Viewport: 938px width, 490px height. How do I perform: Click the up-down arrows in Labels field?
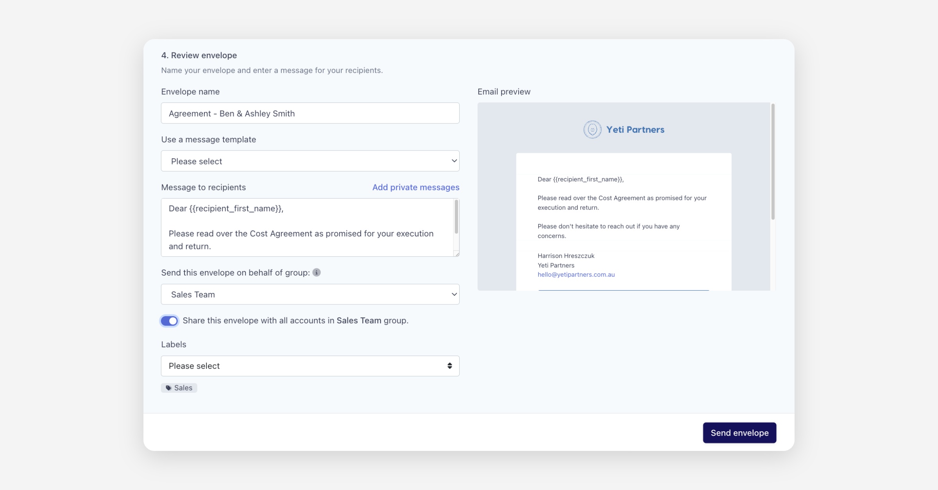pos(449,366)
